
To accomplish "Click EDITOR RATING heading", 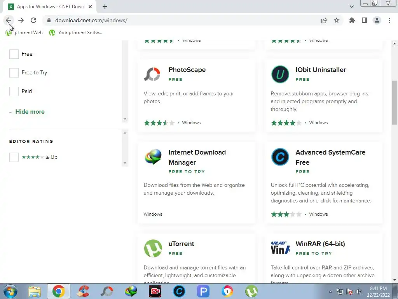I will point(31,141).
